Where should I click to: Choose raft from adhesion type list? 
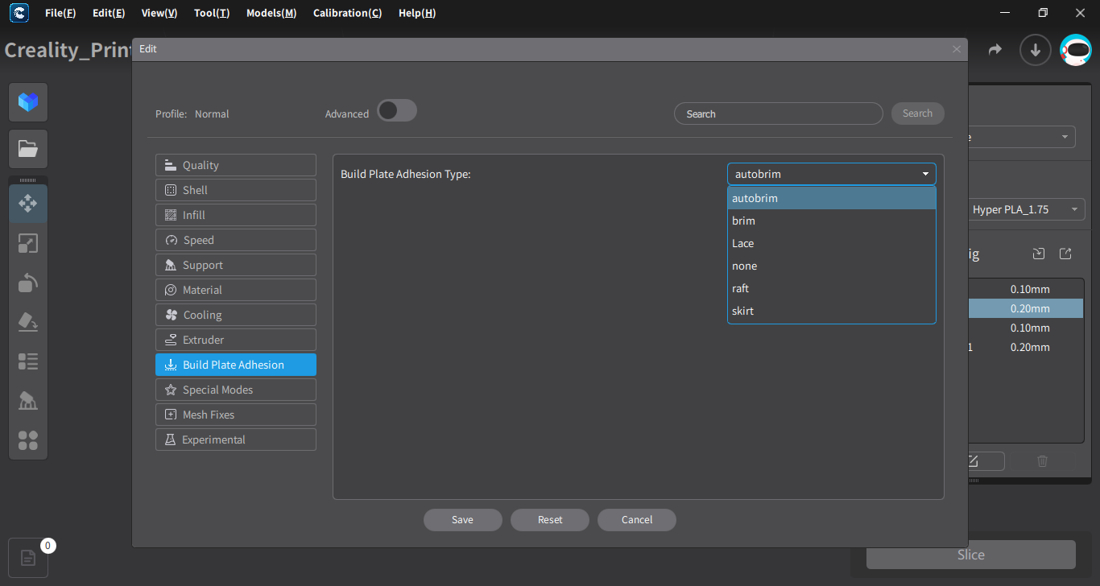(x=831, y=288)
